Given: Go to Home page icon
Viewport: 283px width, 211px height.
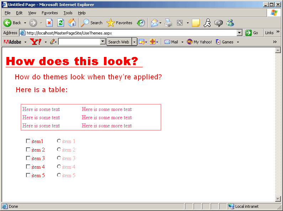Looking at the screenshot, I should [x=72, y=23].
